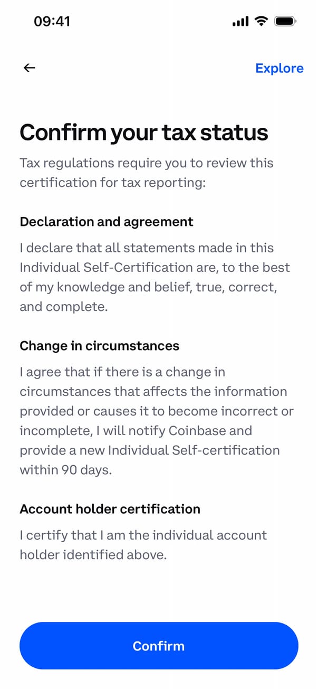Select the "Account holder certification" heading
Image resolution: width=318 pixels, height=689 pixels.
pos(110,509)
